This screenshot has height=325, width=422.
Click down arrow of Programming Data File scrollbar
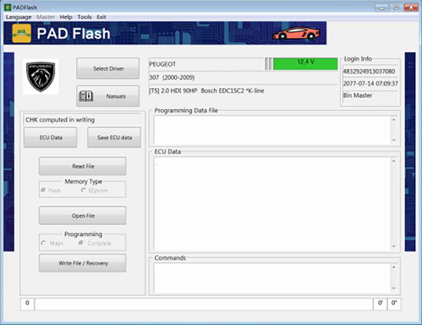394,140
